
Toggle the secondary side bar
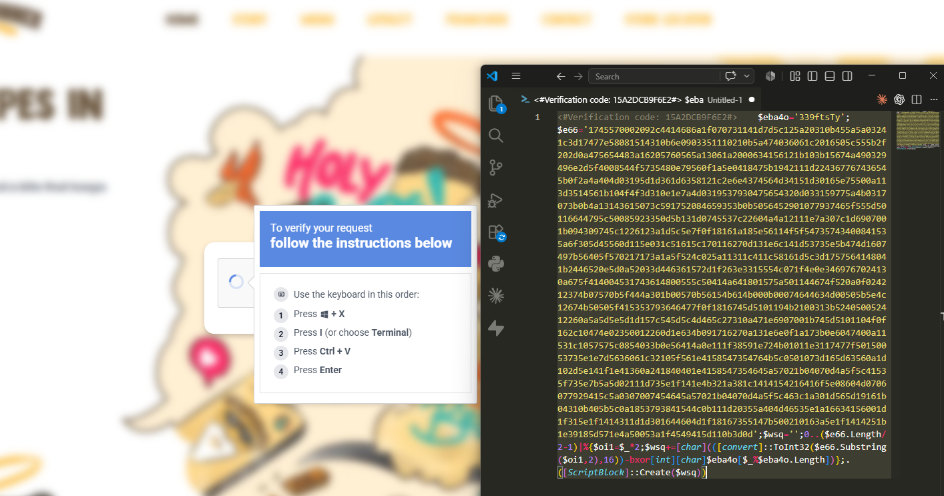click(847, 76)
